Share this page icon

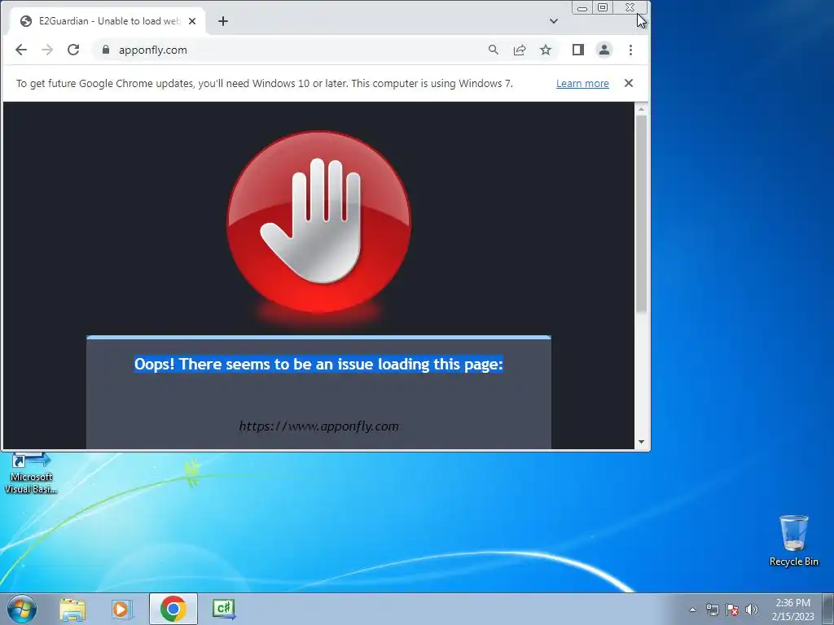pyautogui.click(x=519, y=50)
